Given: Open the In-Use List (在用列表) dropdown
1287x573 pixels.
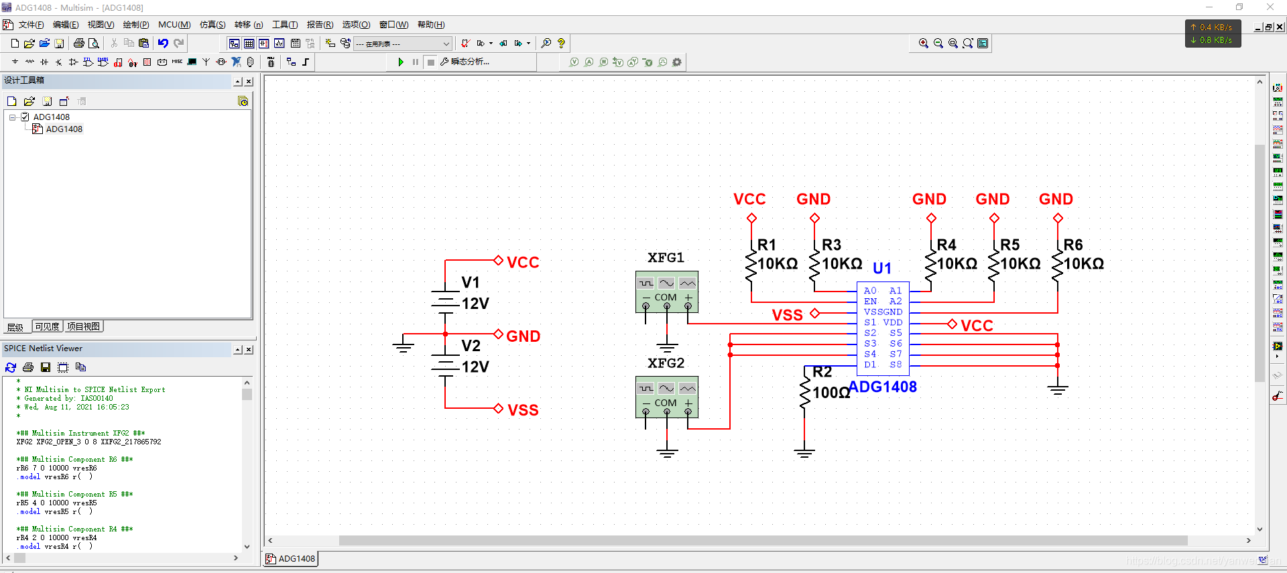Looking at the screenshot, I should (403, 44).
